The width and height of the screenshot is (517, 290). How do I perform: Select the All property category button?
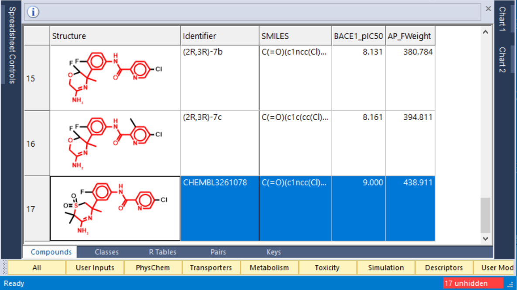pyautogui.click(x=37, y=268)
